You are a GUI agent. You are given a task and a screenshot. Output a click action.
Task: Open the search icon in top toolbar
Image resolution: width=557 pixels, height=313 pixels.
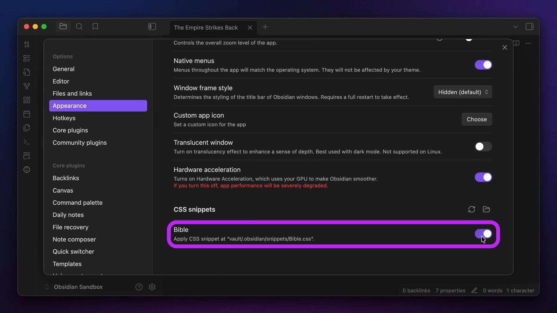point(79,27)
